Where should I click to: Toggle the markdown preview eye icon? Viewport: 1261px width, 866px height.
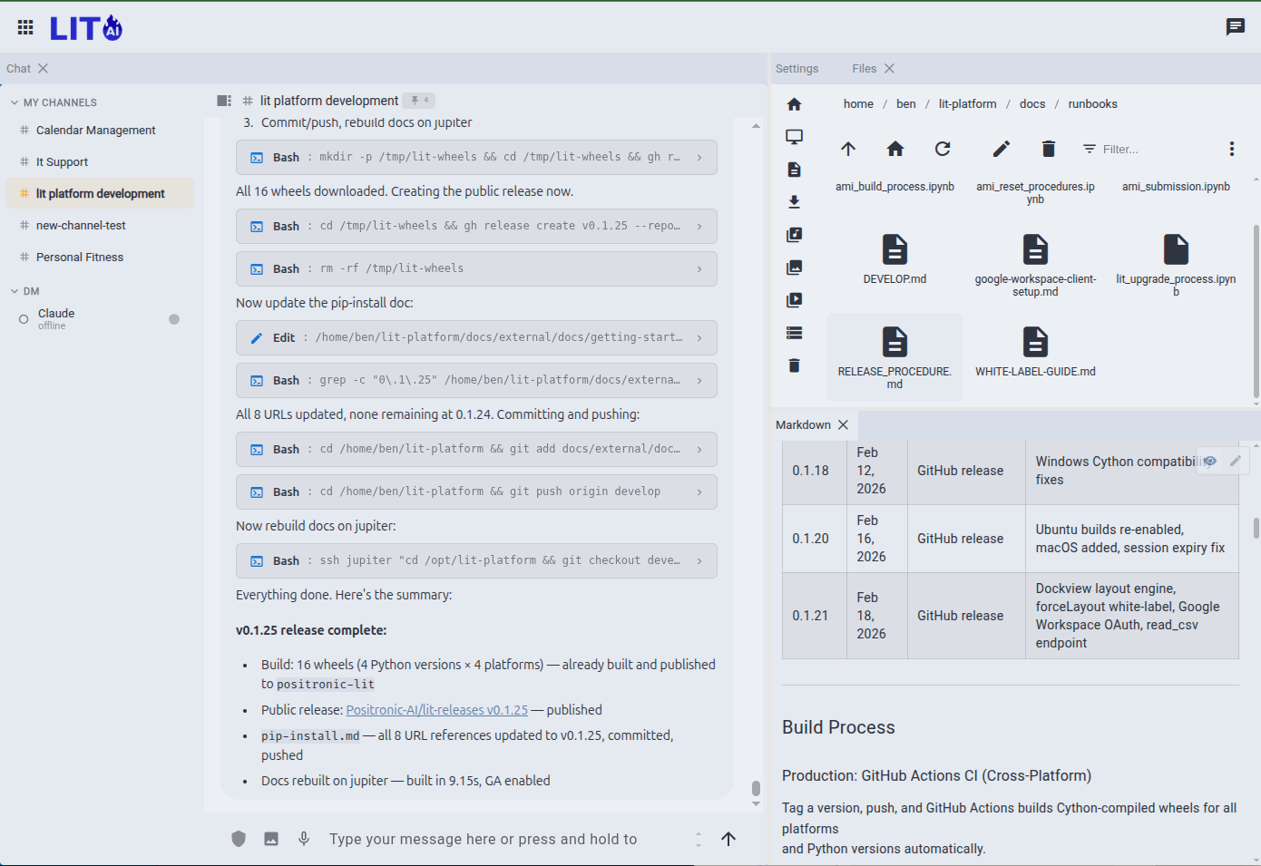[1210, 461]
